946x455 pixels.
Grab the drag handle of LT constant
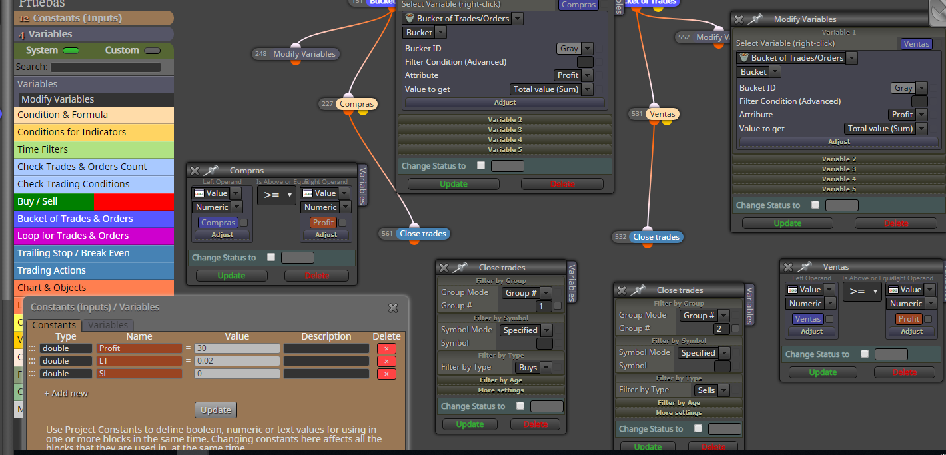(31, 361)
